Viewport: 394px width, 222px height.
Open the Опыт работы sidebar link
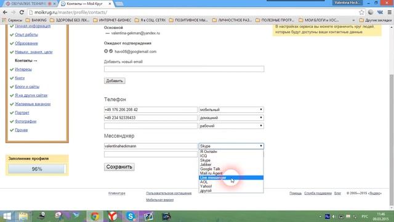(26, 35)
